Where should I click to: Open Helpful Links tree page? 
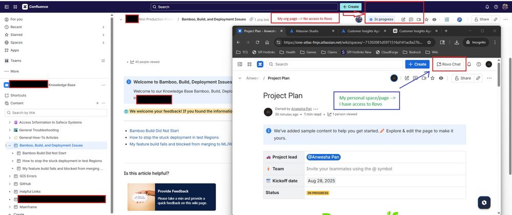30,191
